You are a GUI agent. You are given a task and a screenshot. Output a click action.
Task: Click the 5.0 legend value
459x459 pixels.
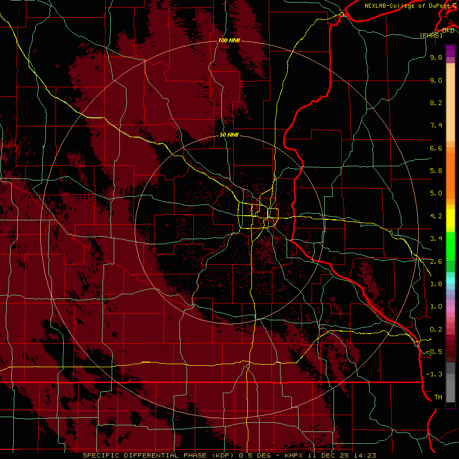[436, 193]
